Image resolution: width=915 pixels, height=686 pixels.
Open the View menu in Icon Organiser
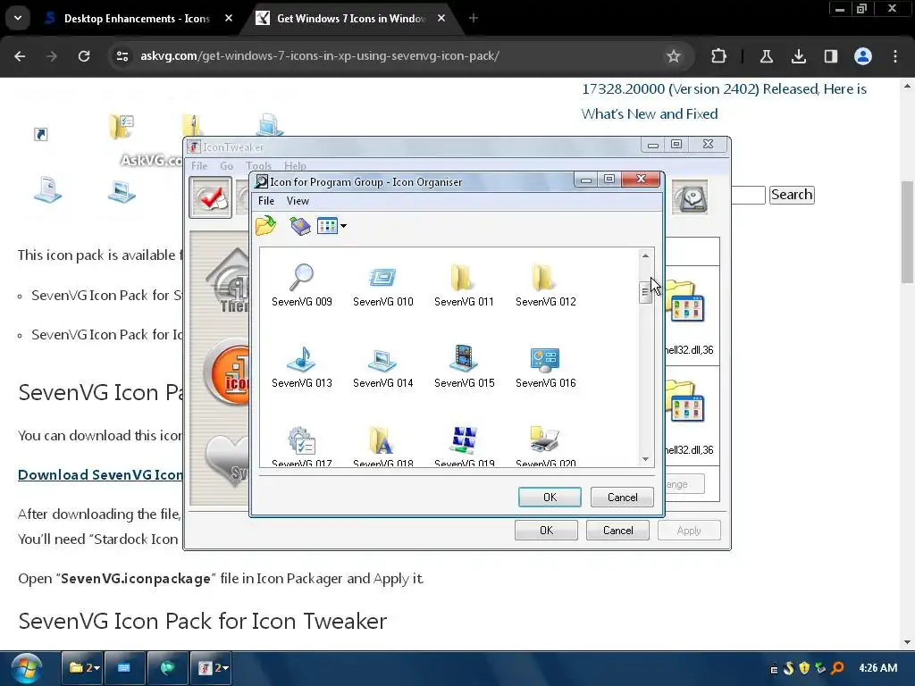[298, 201]
